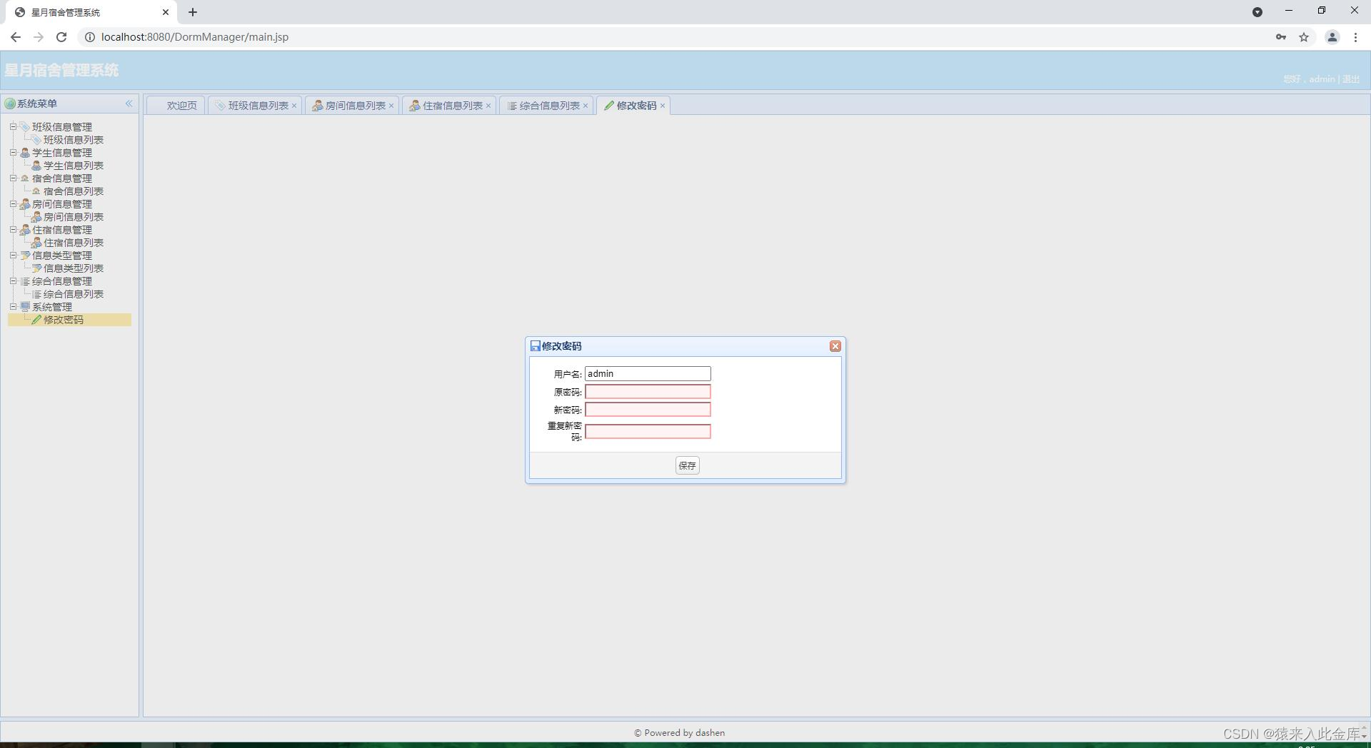Collapse the 系统菜单 sidebar panel
Screen dimensions: 1371x748
[129, 103]
